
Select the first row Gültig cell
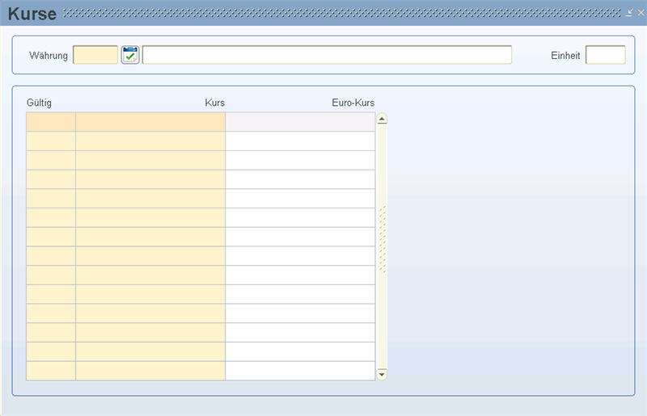coord(51,122)
